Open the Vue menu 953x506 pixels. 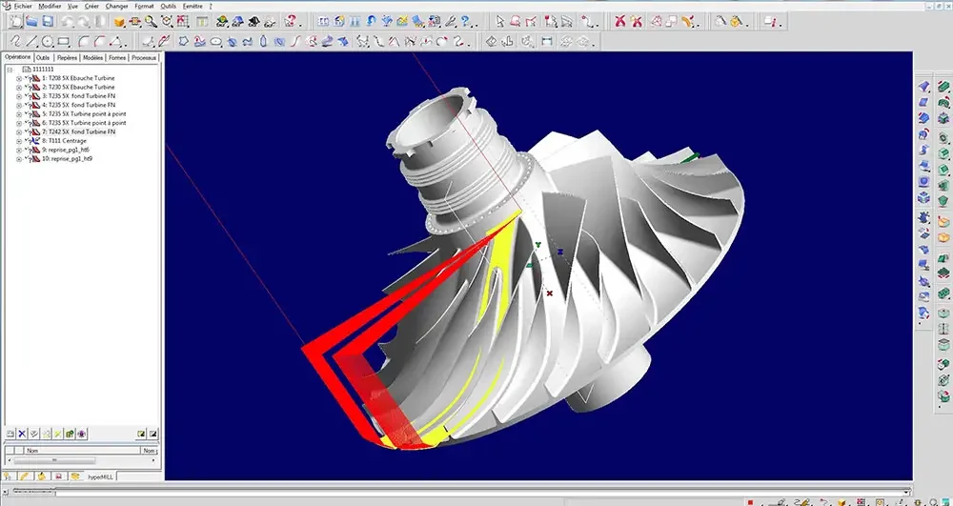pos(73,6)
